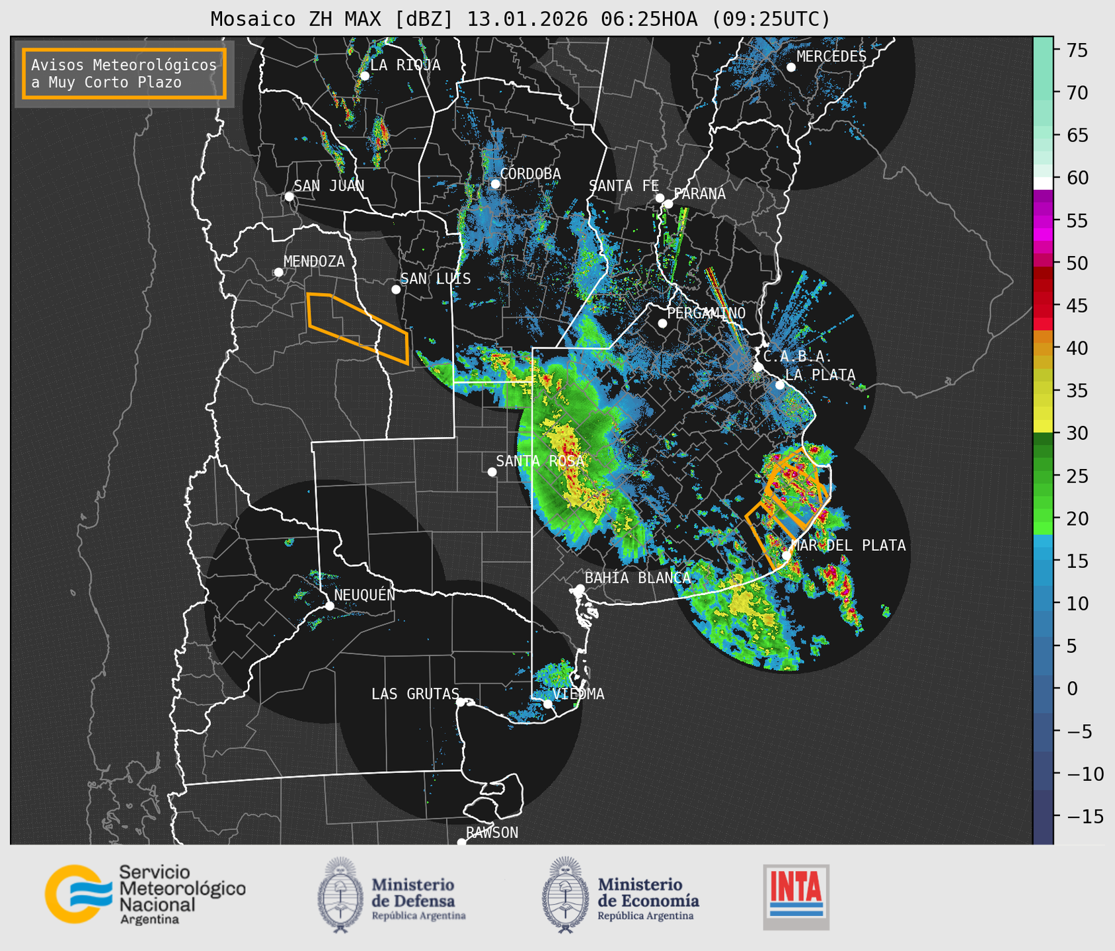Click the 60 dBZ white band on colorbar

[1043, 183]
